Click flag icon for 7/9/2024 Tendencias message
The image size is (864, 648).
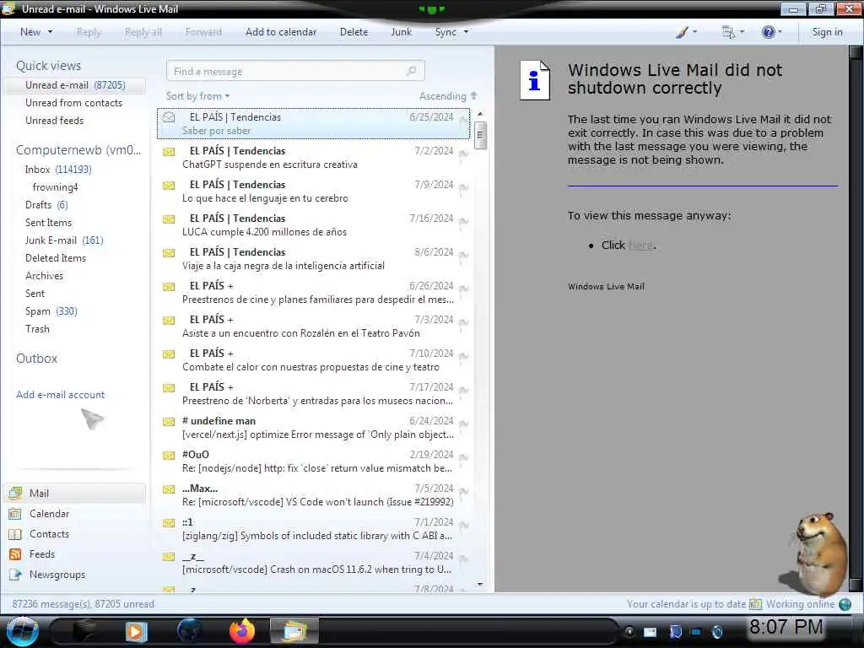[463, 187]
